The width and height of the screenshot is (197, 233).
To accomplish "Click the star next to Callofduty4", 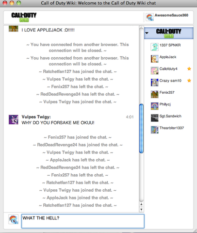I will tap(189, 69).
